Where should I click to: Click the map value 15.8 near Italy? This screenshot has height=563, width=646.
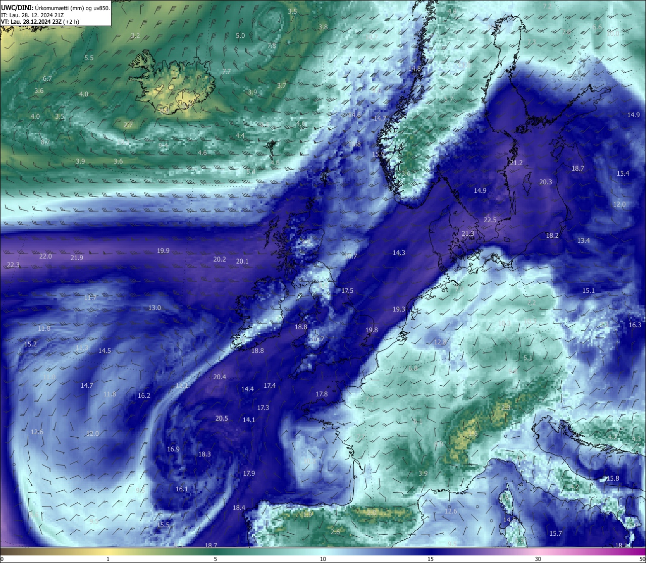pos(613,479)
